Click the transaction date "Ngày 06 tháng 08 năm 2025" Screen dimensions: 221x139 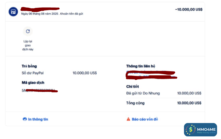40,14
